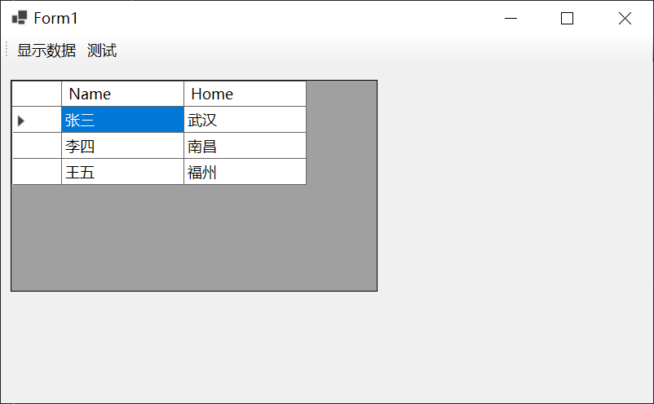Click the Name column header
Screen dimensions: 654x404
click(122, 94)
